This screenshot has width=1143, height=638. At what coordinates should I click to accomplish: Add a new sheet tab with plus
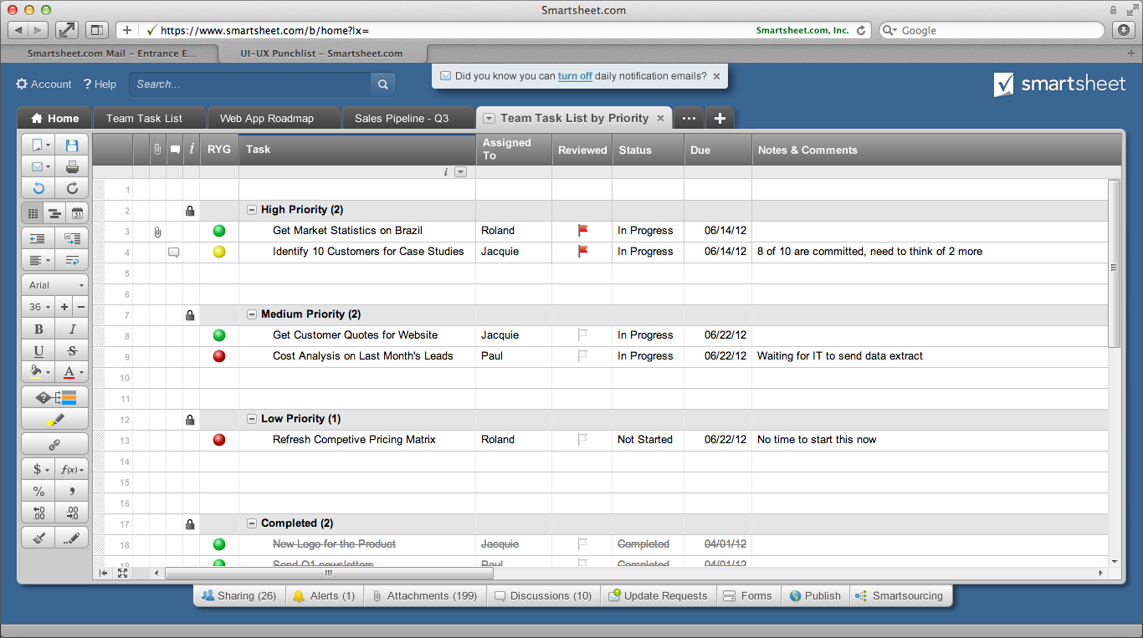point(720,119)
